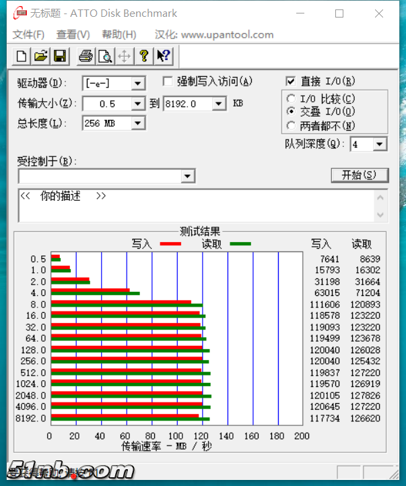Select the 两者都不 radio option

pos(291,125)
